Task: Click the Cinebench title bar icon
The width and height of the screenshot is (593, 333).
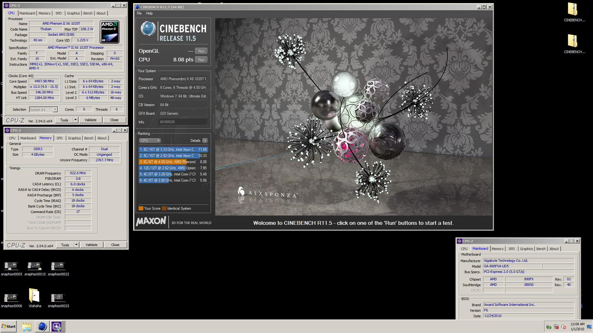Action: coord(137,7)
